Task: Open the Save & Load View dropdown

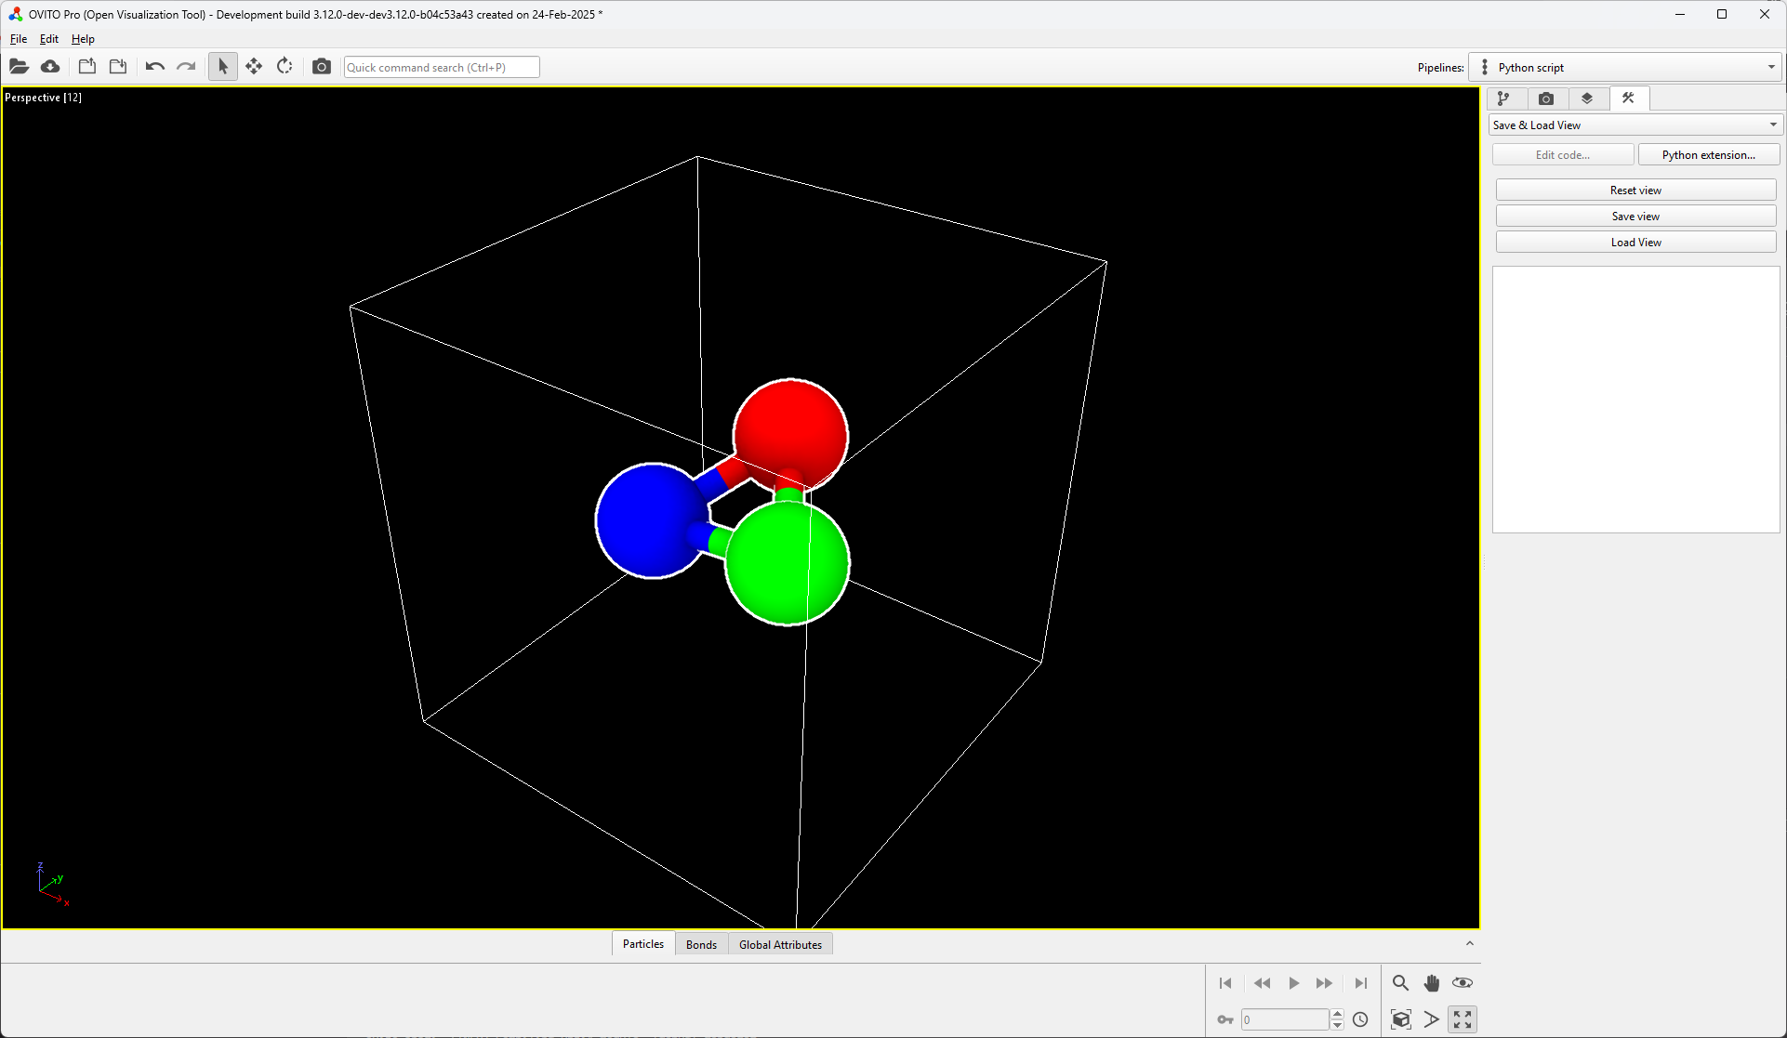Action: (x=1635, y=125)
